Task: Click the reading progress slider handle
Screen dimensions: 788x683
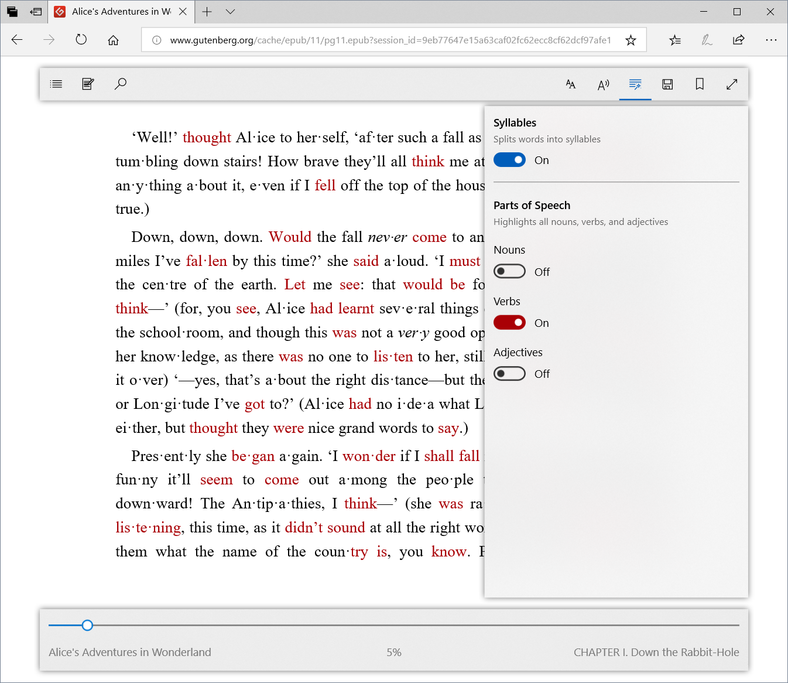Action: [x=87, y=625]
